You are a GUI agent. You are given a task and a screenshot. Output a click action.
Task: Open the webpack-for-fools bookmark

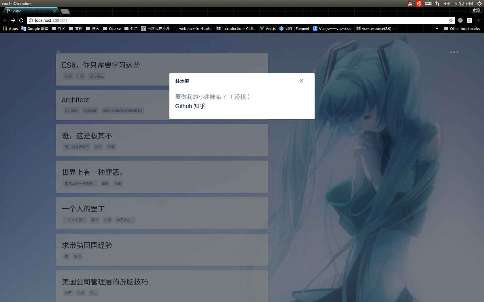pyautogui.click(x=193, y=28)
